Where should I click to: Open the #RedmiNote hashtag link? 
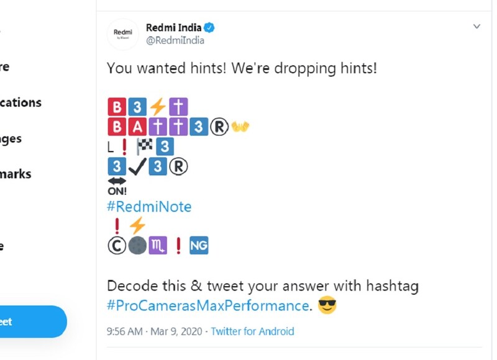click(149, 206)
